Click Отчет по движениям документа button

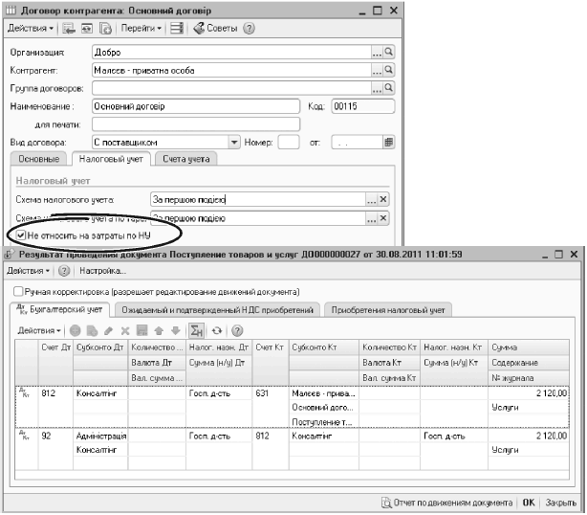point(447,502)
